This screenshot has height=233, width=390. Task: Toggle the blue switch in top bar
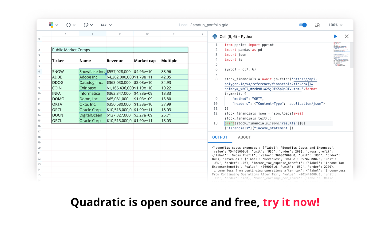[303, 25]
